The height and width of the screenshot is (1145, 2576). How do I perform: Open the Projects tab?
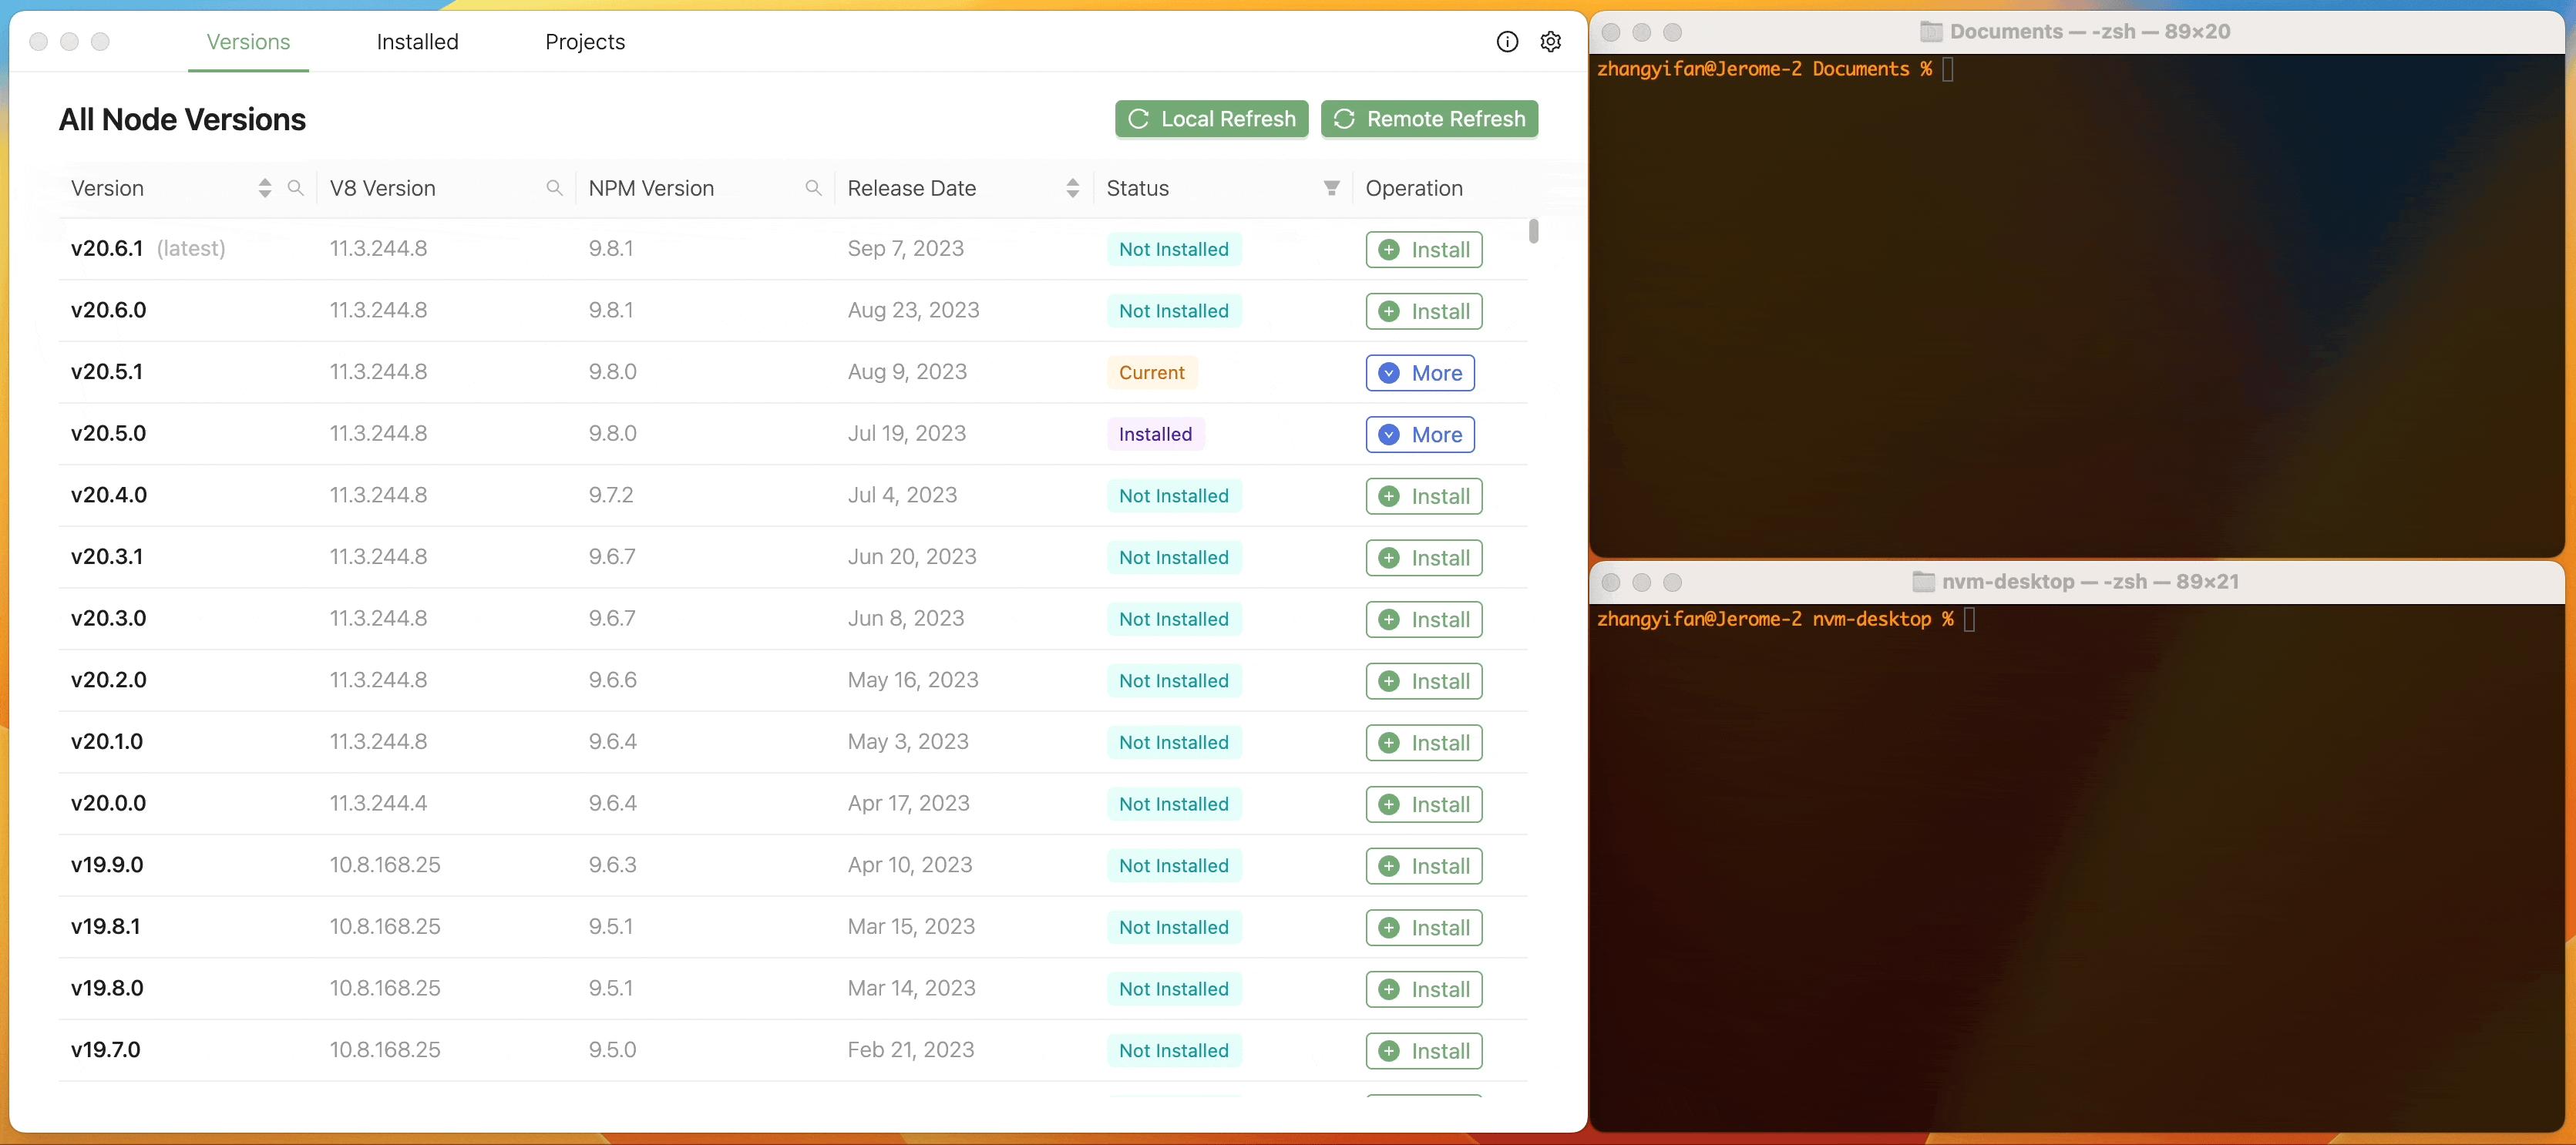tap(585, 42)
